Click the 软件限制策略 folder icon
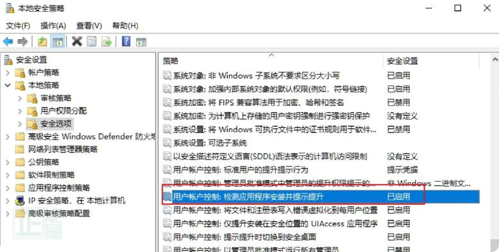 coord(20,175)
